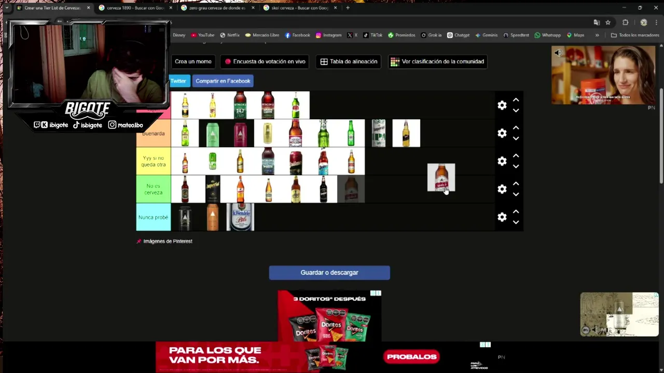Viewport: 664px width, 373px height.
Task: Switch to skol cerveza Google search tab
Action: pos(299,8)
